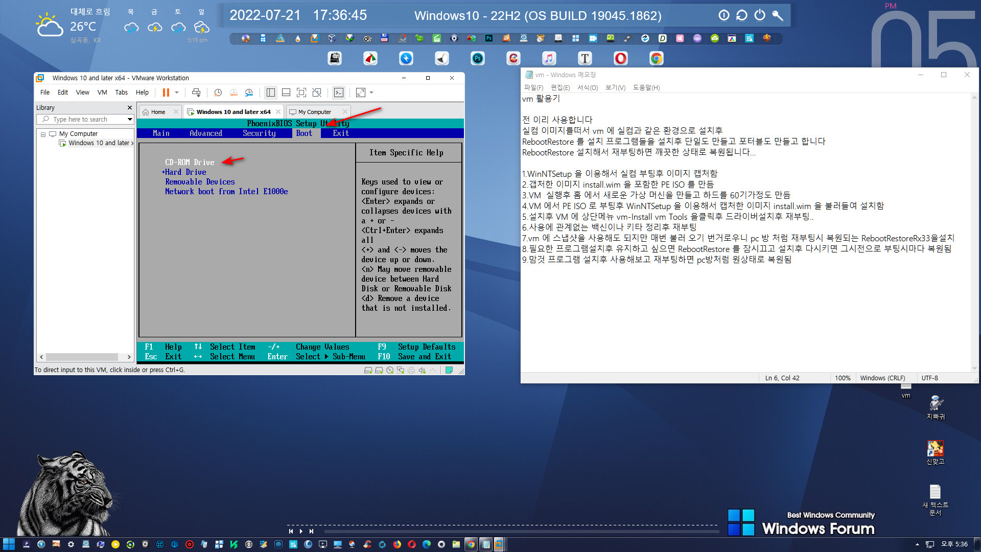Open the music app icon in the dock

(x=549, y=58)
